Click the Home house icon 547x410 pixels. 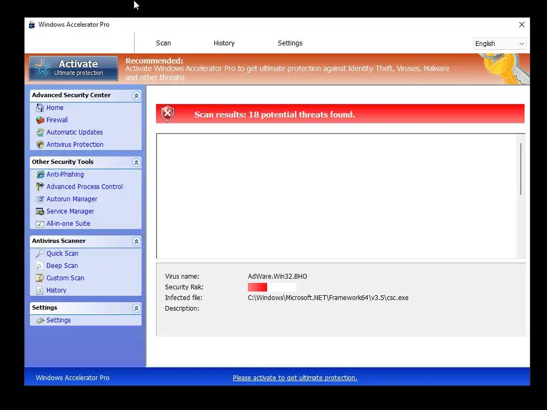40,108
